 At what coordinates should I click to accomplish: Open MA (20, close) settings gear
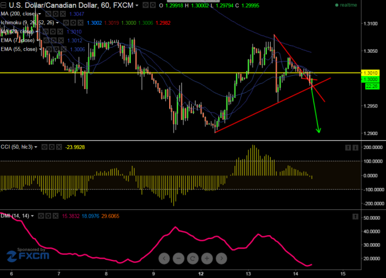point(53,32)
